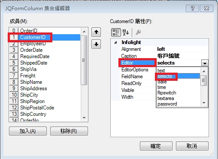This screenshot has height=159, width=218.
Task: Select the Editor property name
Action: coord(137,63)
